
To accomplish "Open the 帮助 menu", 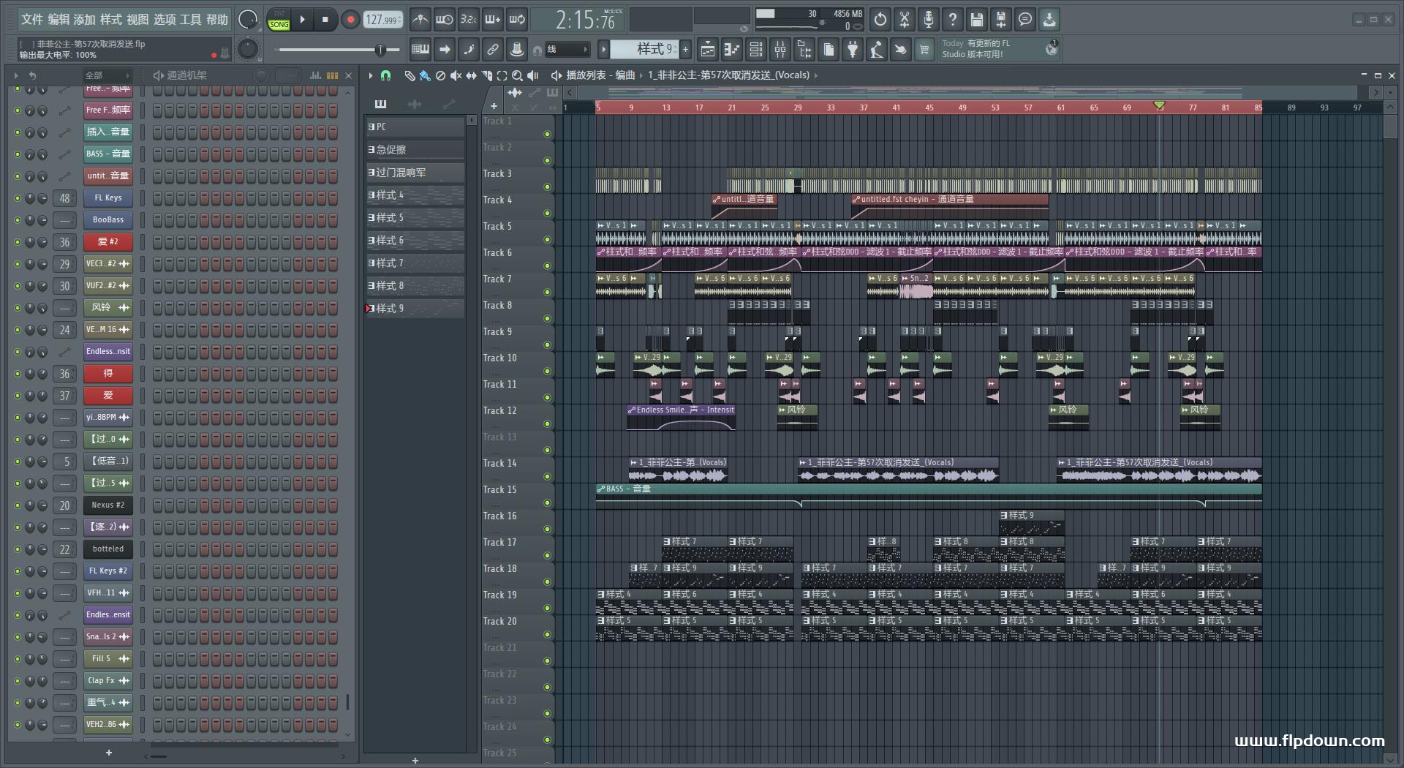I will (217, 20).
